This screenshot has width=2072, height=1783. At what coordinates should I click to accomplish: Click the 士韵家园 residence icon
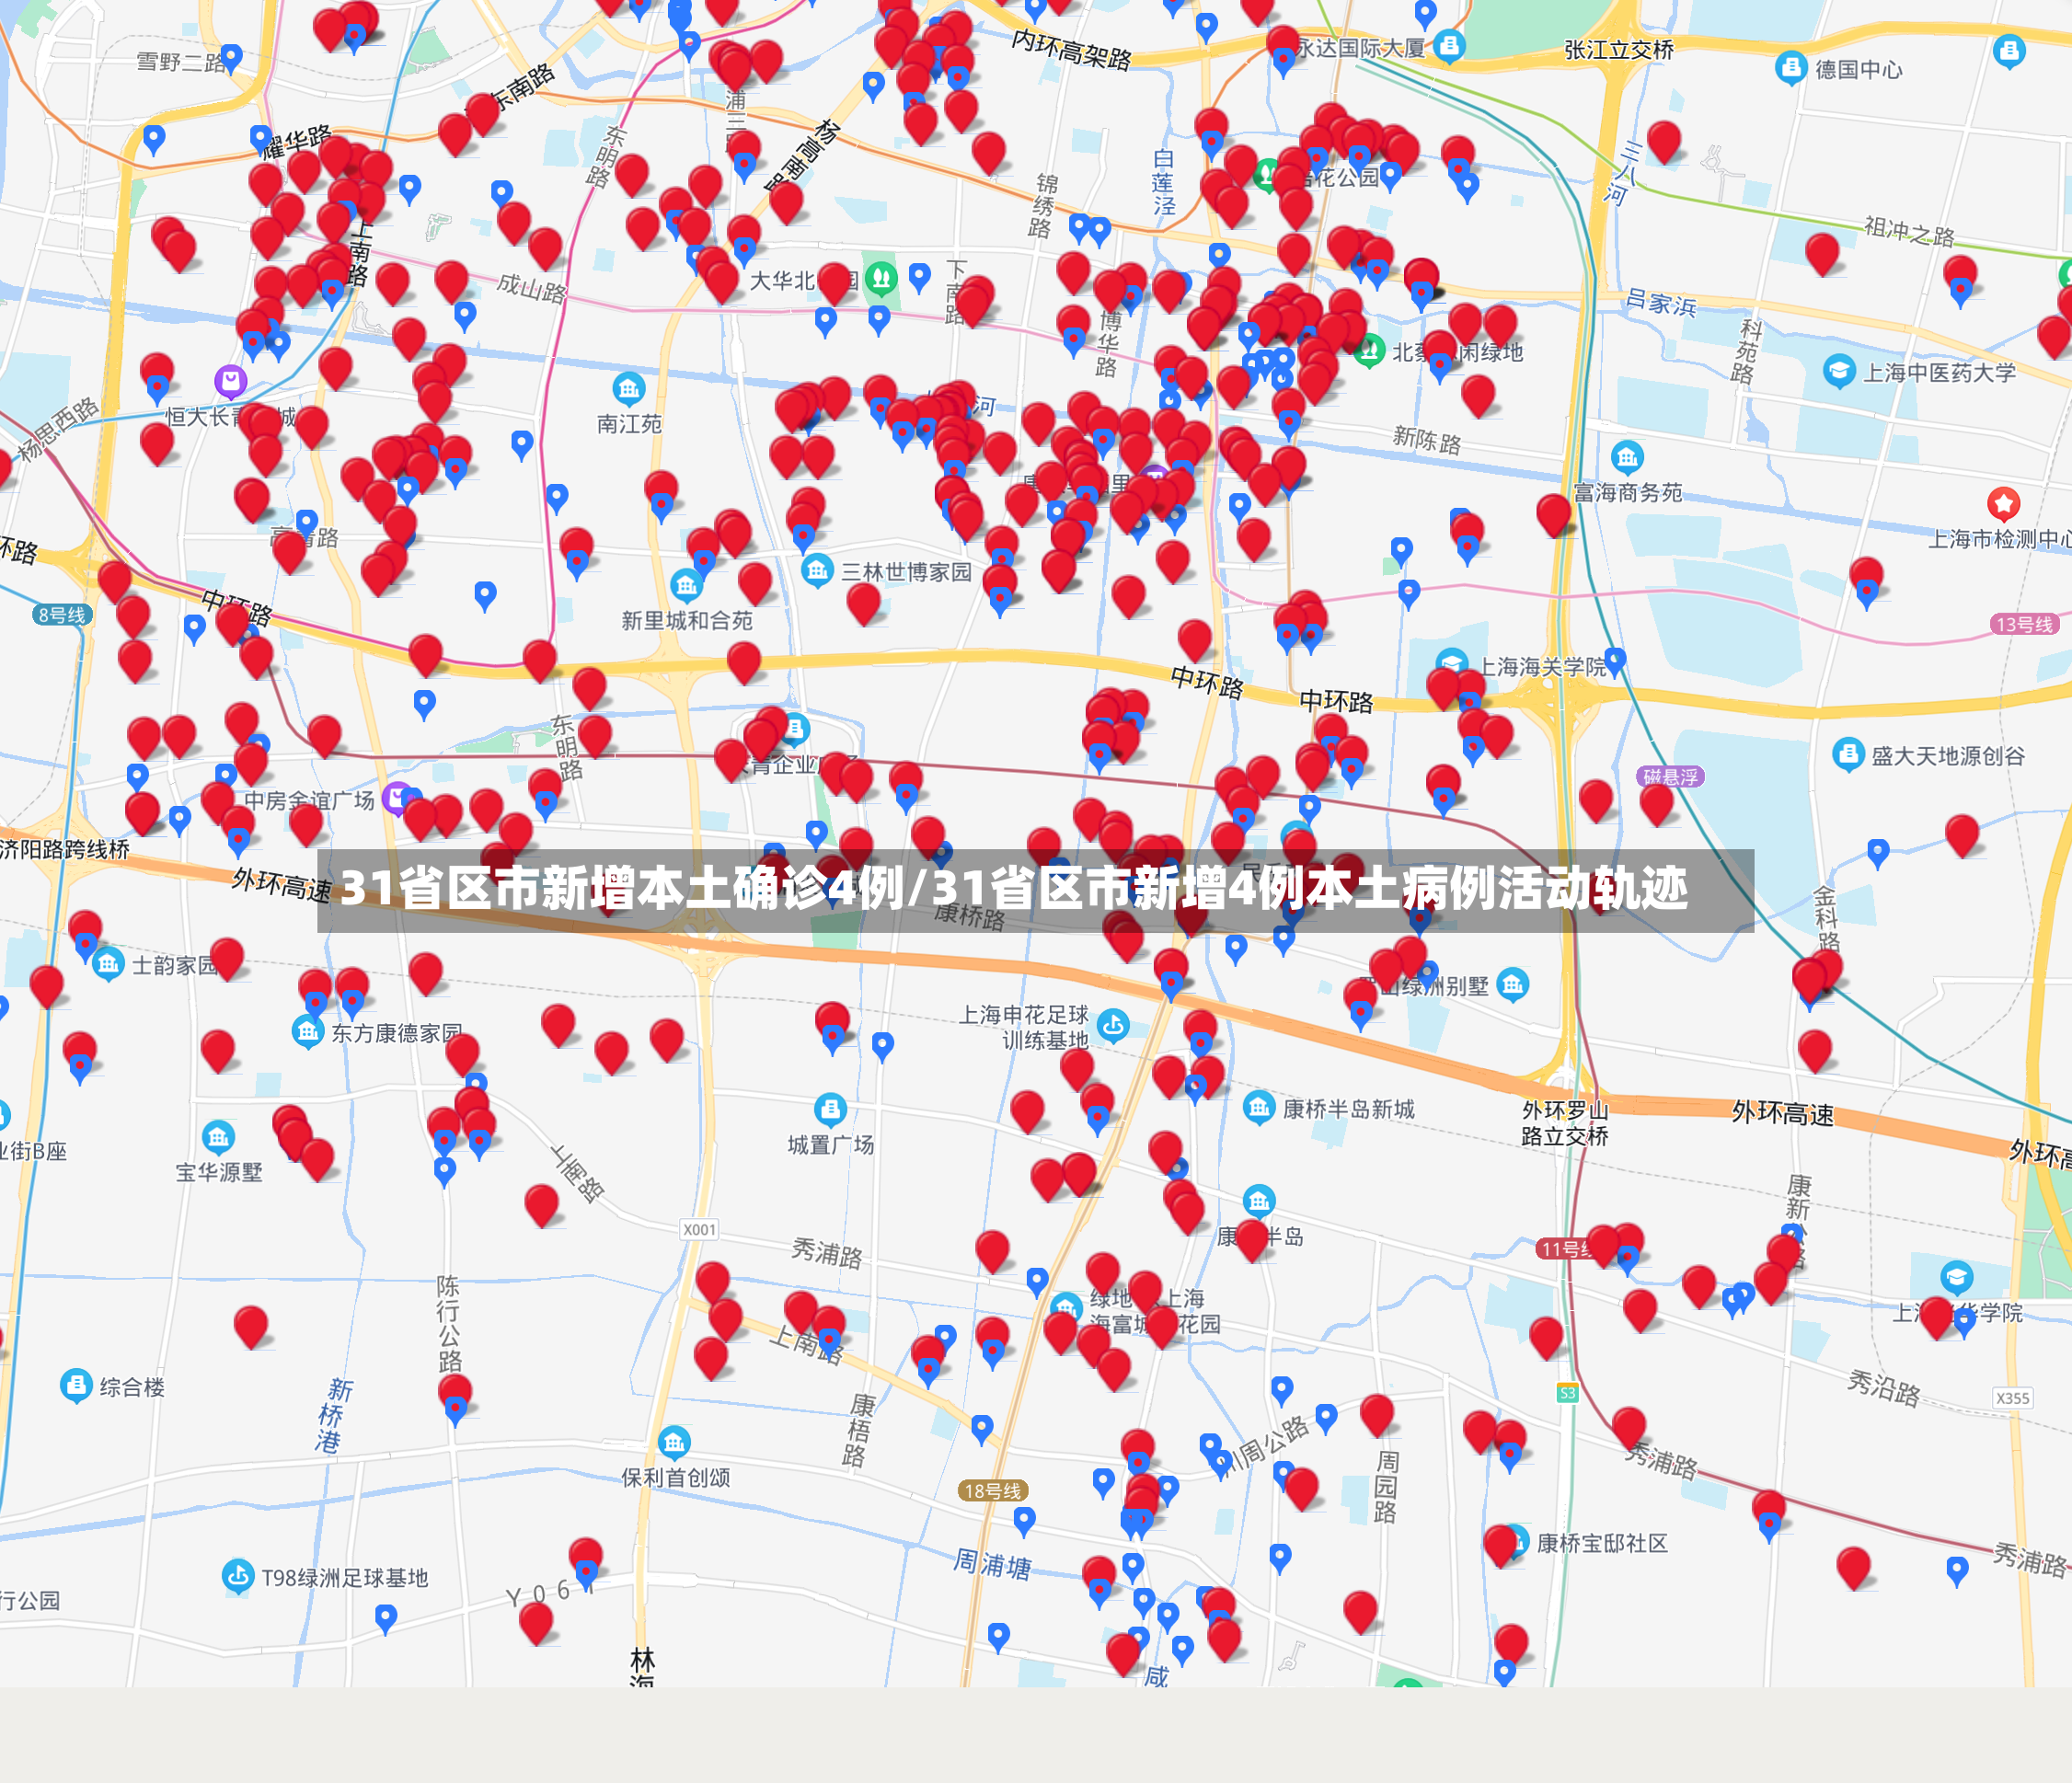coord(108,964)
